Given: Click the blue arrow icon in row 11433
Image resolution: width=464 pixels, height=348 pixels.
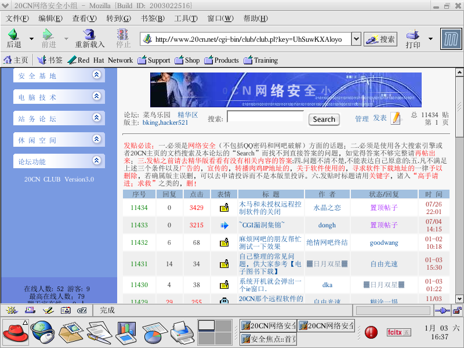Looking at the screenshot, I should pos(224,225).
